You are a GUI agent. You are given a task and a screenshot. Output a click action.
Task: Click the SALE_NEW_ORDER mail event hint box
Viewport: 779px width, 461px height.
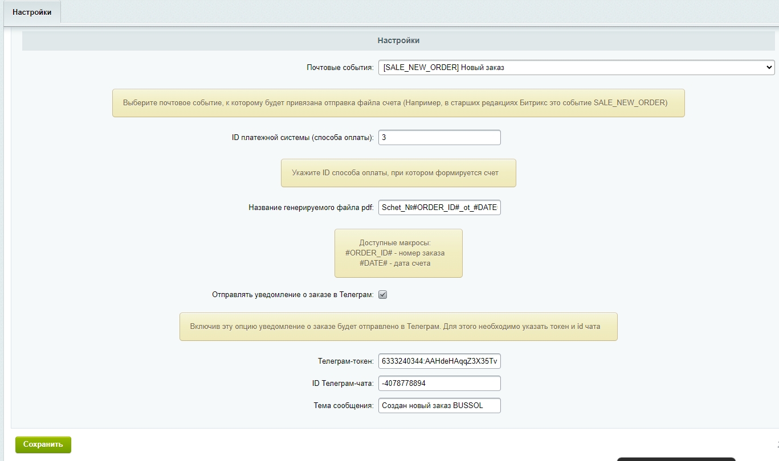coord(398,103)
